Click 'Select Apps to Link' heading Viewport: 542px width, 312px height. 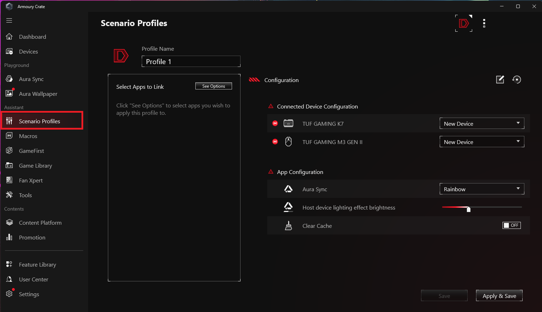[x=140, y=87]
